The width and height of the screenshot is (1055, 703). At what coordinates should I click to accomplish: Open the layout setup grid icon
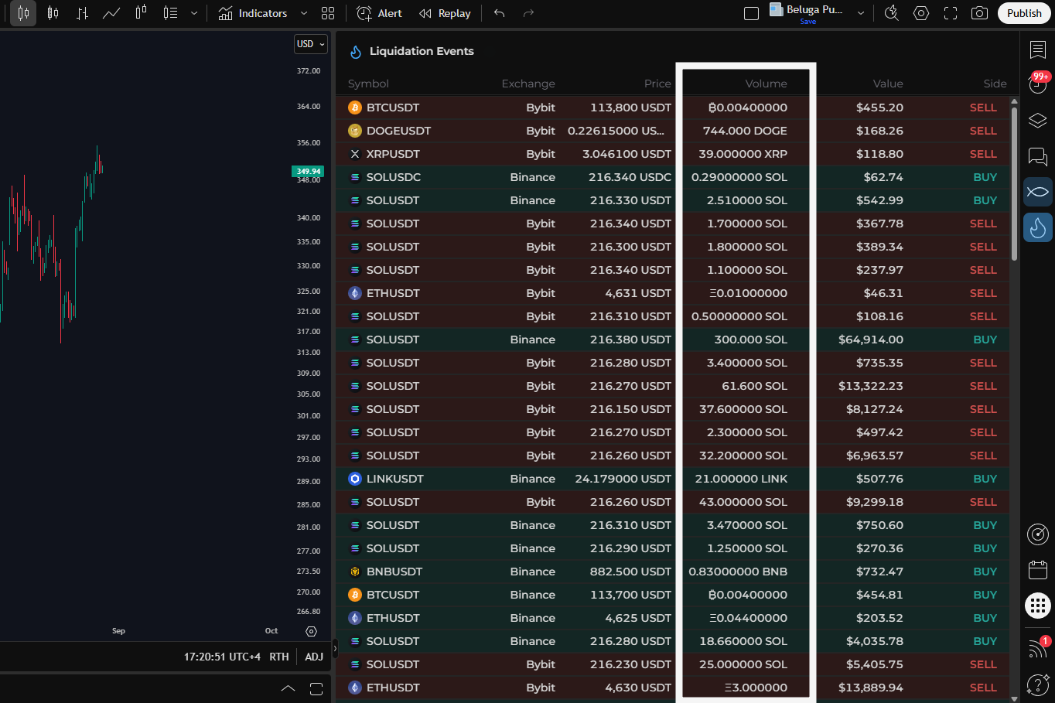click(x=328, y=13)
